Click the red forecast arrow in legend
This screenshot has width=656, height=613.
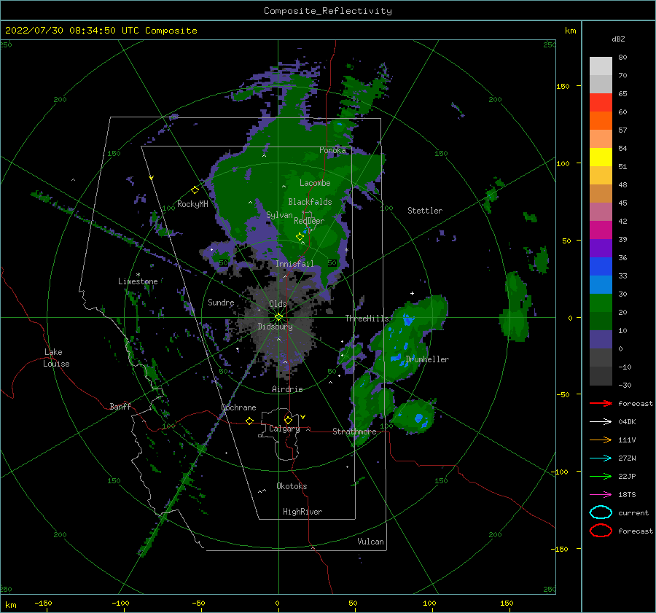[x=601, y=403]
